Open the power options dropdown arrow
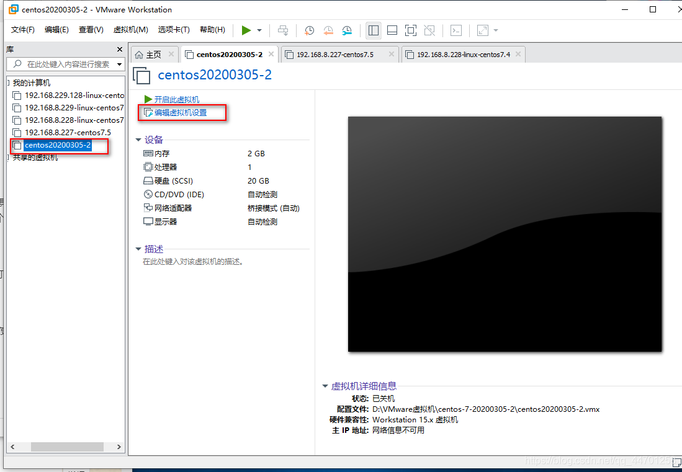The image size is (682, 472). click(259, 30)
